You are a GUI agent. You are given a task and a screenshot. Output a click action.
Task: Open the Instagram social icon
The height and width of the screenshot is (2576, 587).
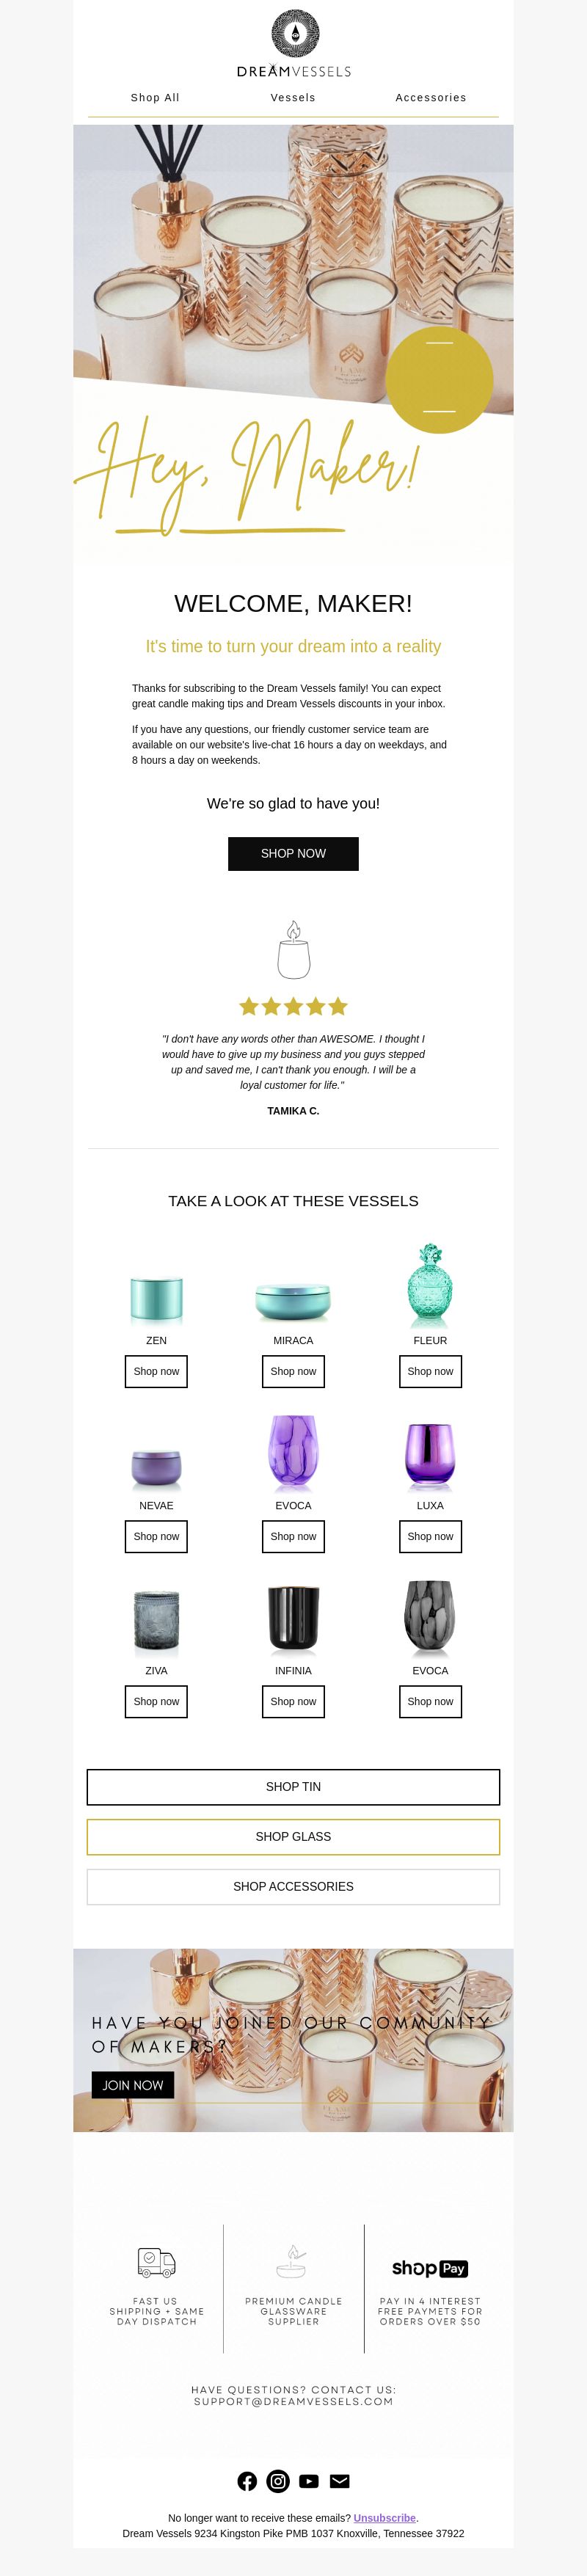[x=278, y=2481]
